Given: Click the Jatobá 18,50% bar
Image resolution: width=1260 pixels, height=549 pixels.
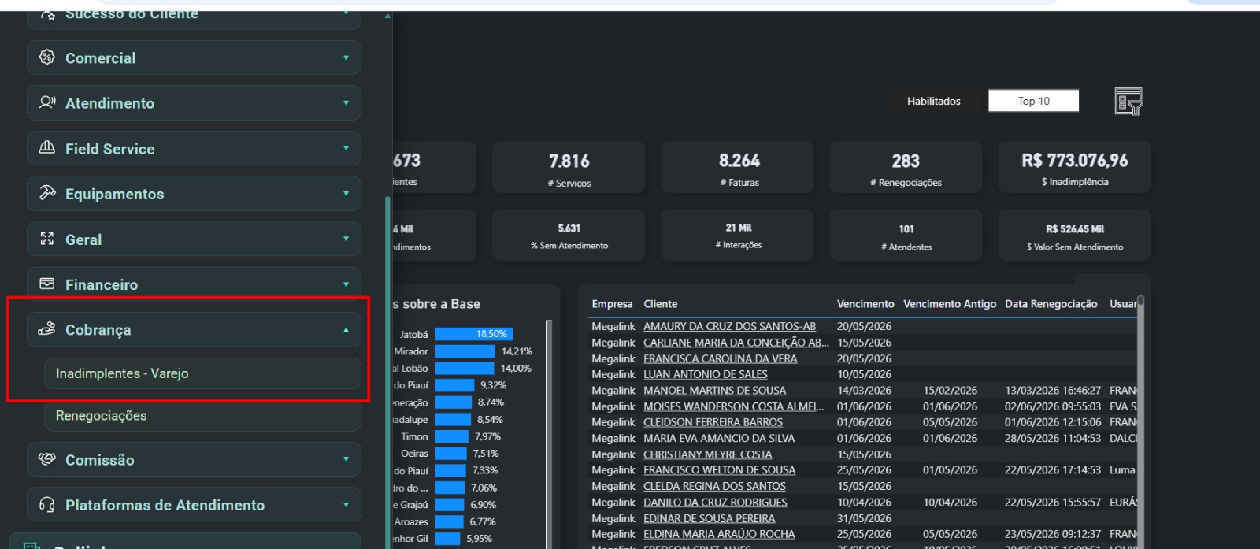Looking at the screenshot, I should [472, 334].
